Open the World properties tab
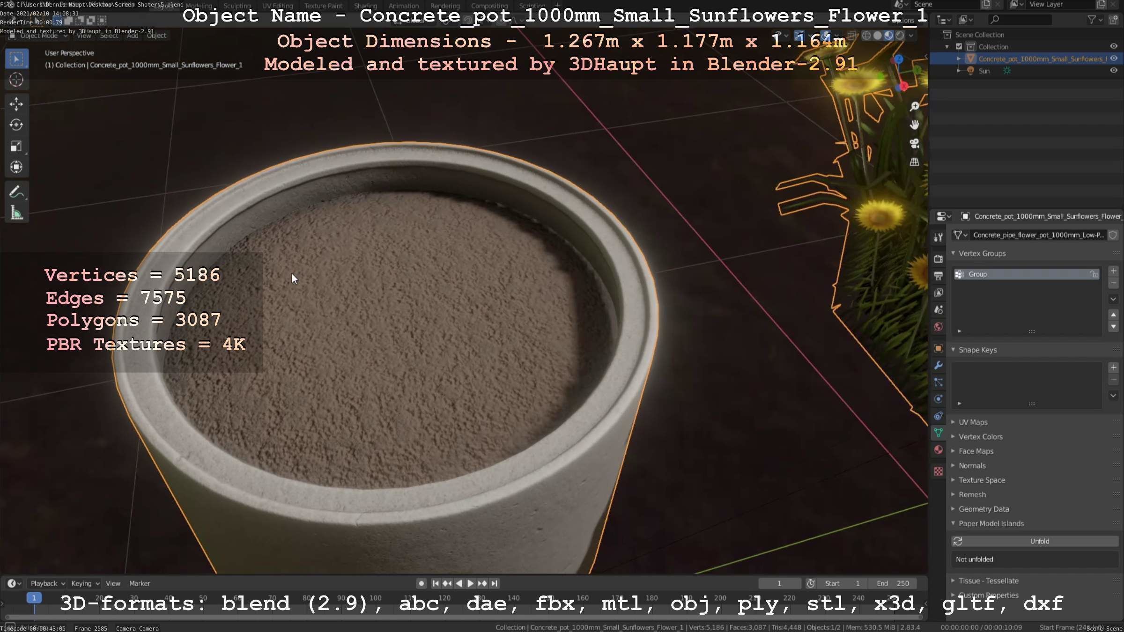The image size is (1124, 632). (x=938, y=327)
